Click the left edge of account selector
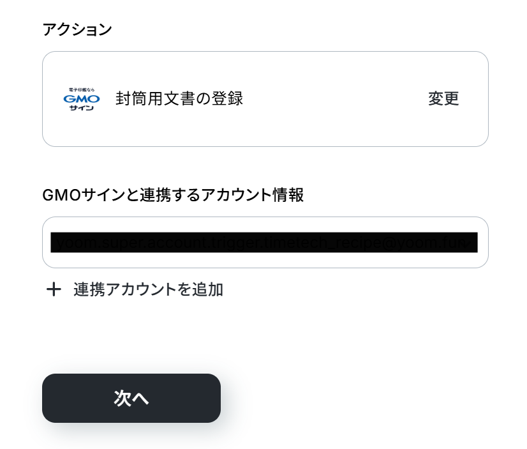The width and height of the screenshot is (527, 449). pos(47,243)
